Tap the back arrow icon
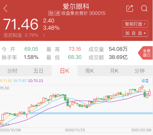This screenshot has width=153, height=135. pyautogui.click(x=6, y=8)
